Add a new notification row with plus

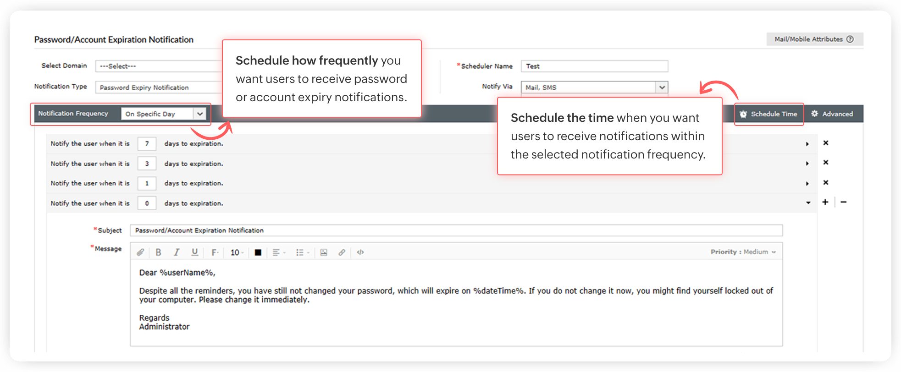click(825, 202)
